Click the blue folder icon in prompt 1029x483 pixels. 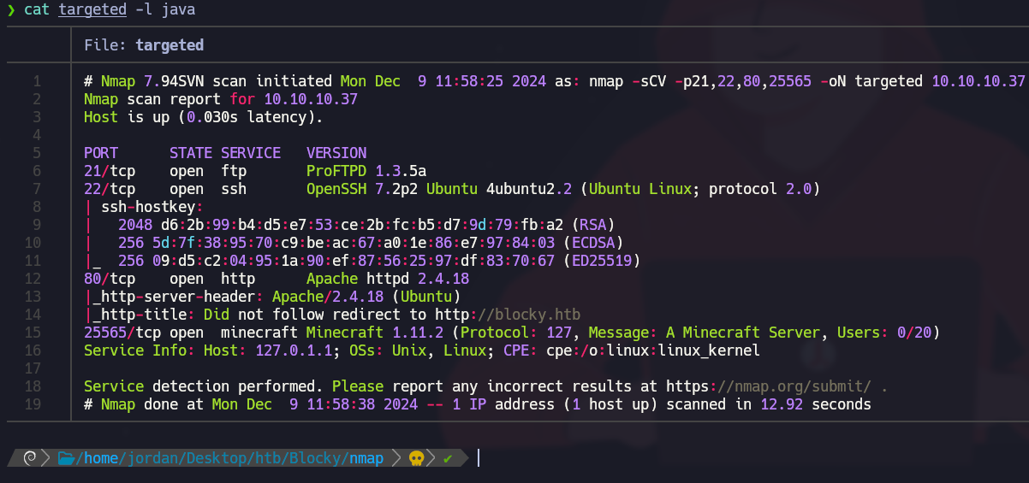pyautogui.click(x=65, y=459)
